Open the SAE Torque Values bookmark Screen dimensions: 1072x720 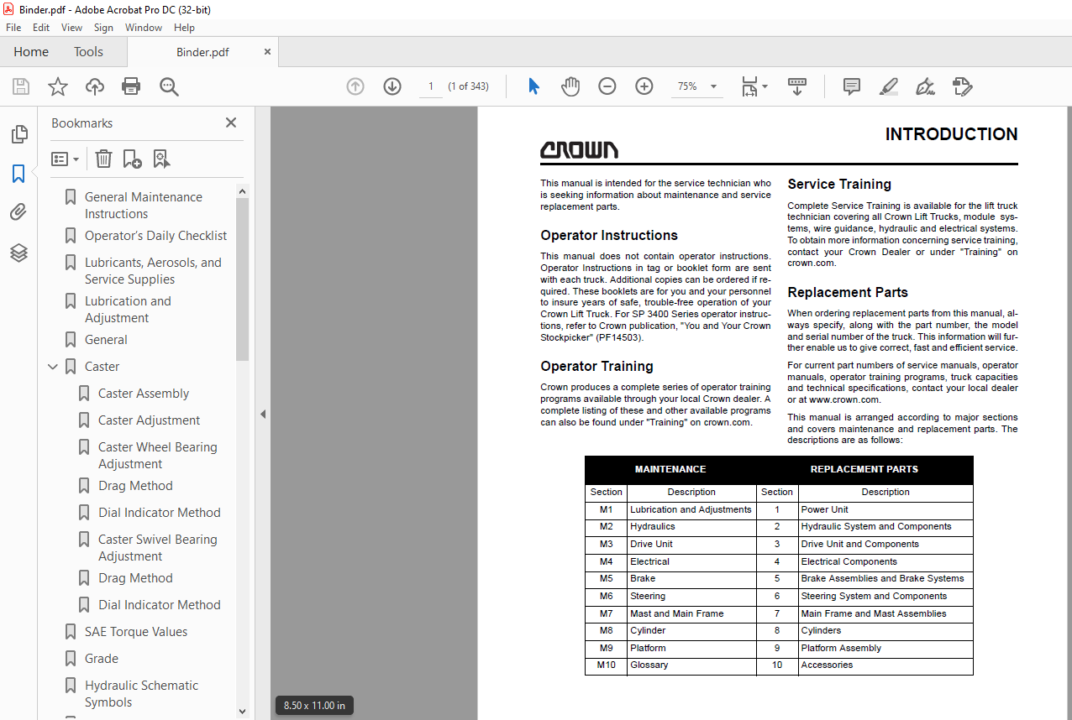tap(136, 632)
